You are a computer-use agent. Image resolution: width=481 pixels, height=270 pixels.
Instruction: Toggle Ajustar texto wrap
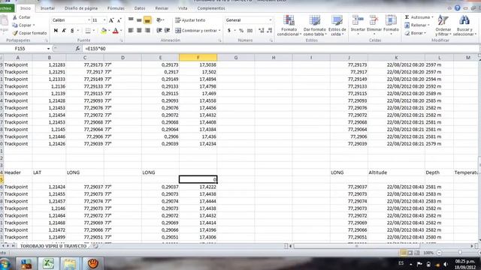(x=190, y=20)
